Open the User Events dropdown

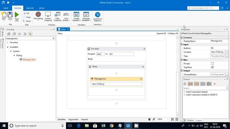[66, 17]
